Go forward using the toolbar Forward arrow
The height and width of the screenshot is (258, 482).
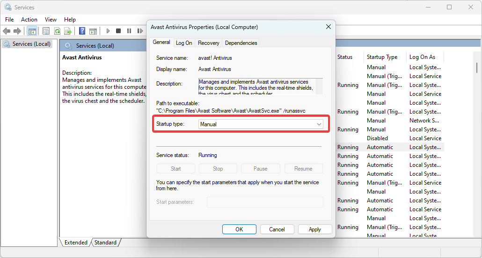(17, 31)
